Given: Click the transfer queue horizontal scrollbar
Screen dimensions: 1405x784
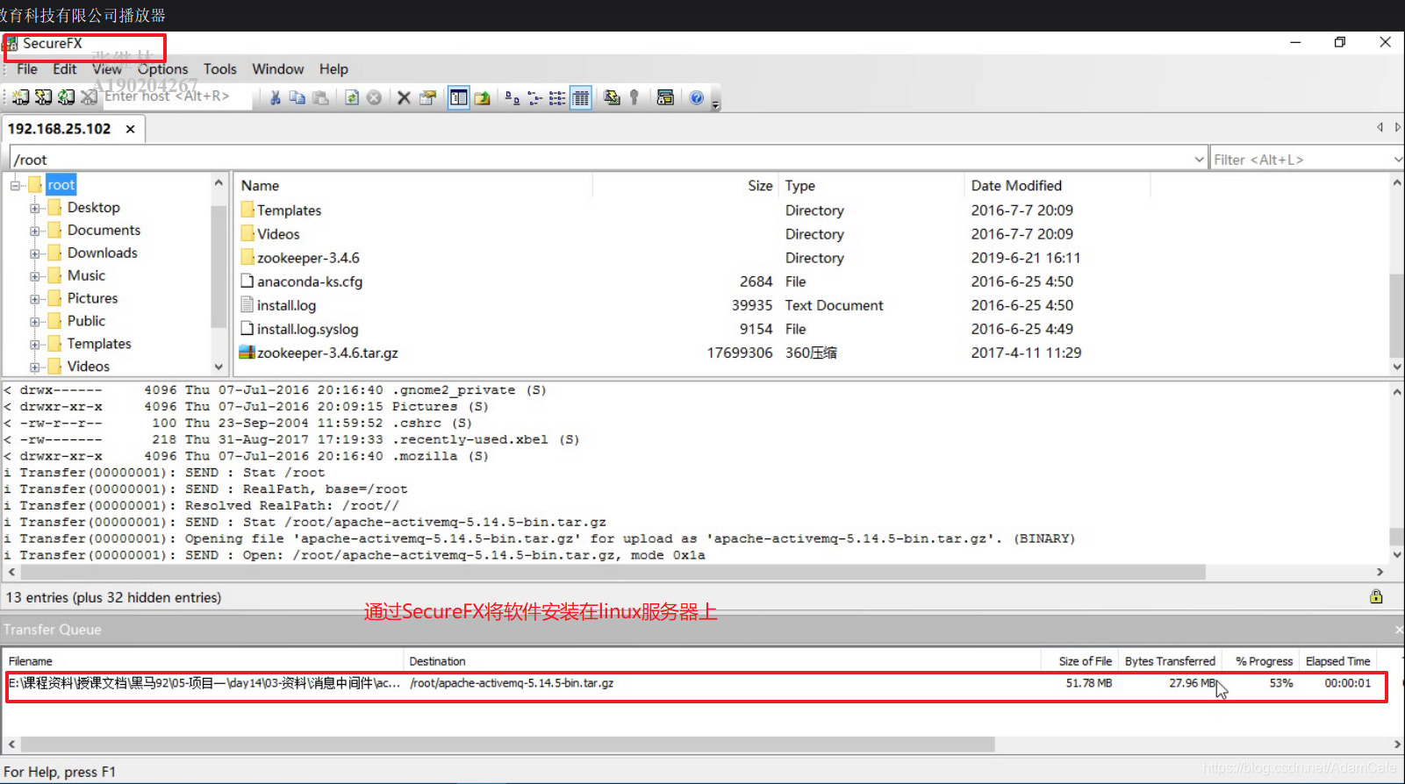Looking at the screenshot, I should tap(507, 745).
